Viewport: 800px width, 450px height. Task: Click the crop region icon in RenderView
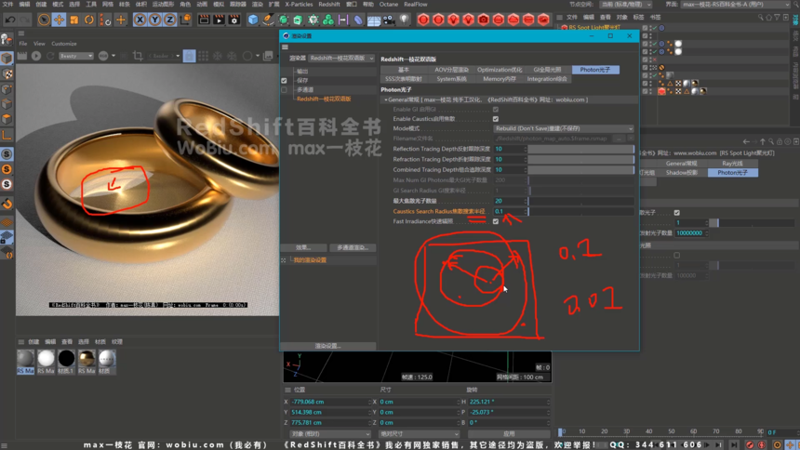tap(138, 56)
